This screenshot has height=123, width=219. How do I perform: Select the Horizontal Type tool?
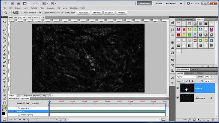click(4, 82)
